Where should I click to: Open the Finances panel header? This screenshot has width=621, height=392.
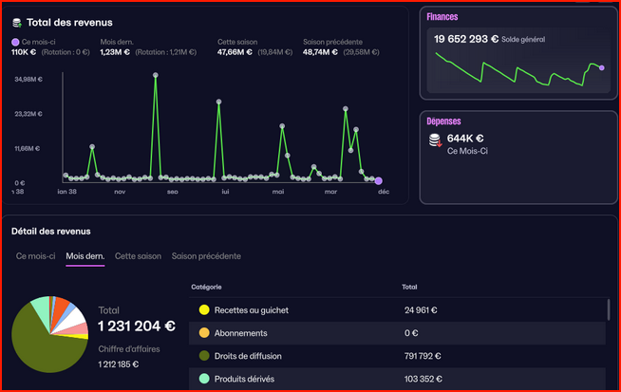(x=442, y=17)
